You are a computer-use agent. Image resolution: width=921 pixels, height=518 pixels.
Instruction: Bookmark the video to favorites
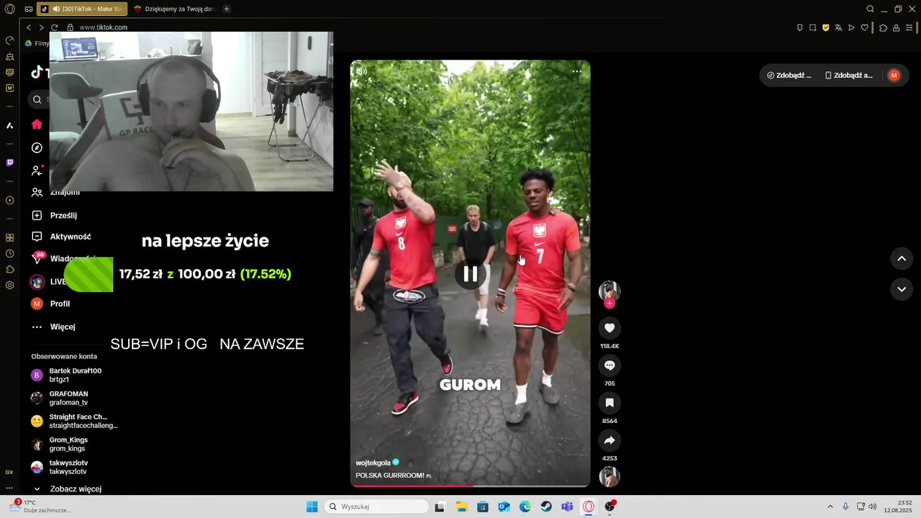[x=609, y=403]
